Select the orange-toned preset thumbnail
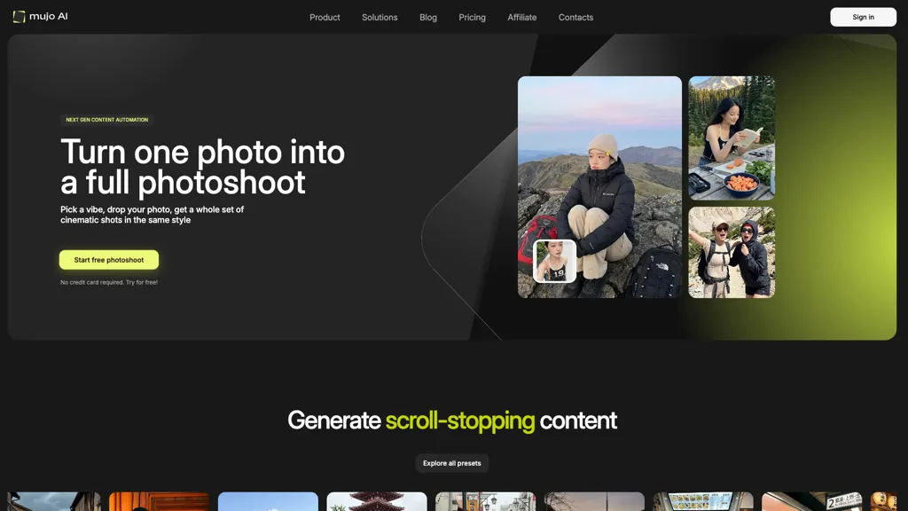Viewport: 908px width, 511px height. click(x=160, y=501)
